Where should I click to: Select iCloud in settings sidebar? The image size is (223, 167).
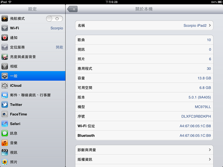tap(33, 85)
